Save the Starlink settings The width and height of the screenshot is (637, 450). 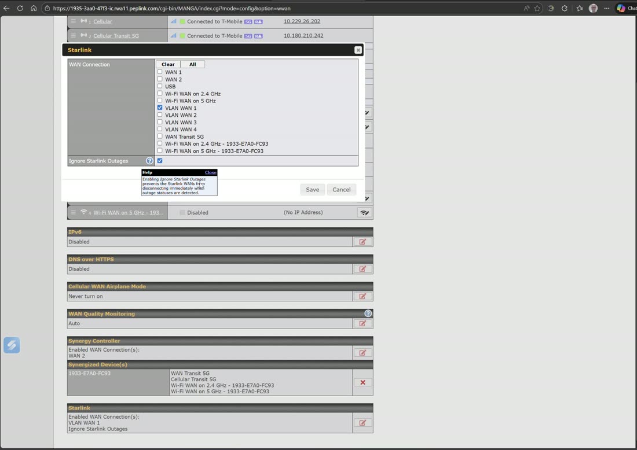coord(312,190)
